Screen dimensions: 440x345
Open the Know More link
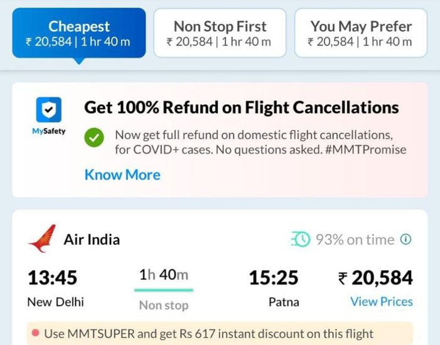122,174
